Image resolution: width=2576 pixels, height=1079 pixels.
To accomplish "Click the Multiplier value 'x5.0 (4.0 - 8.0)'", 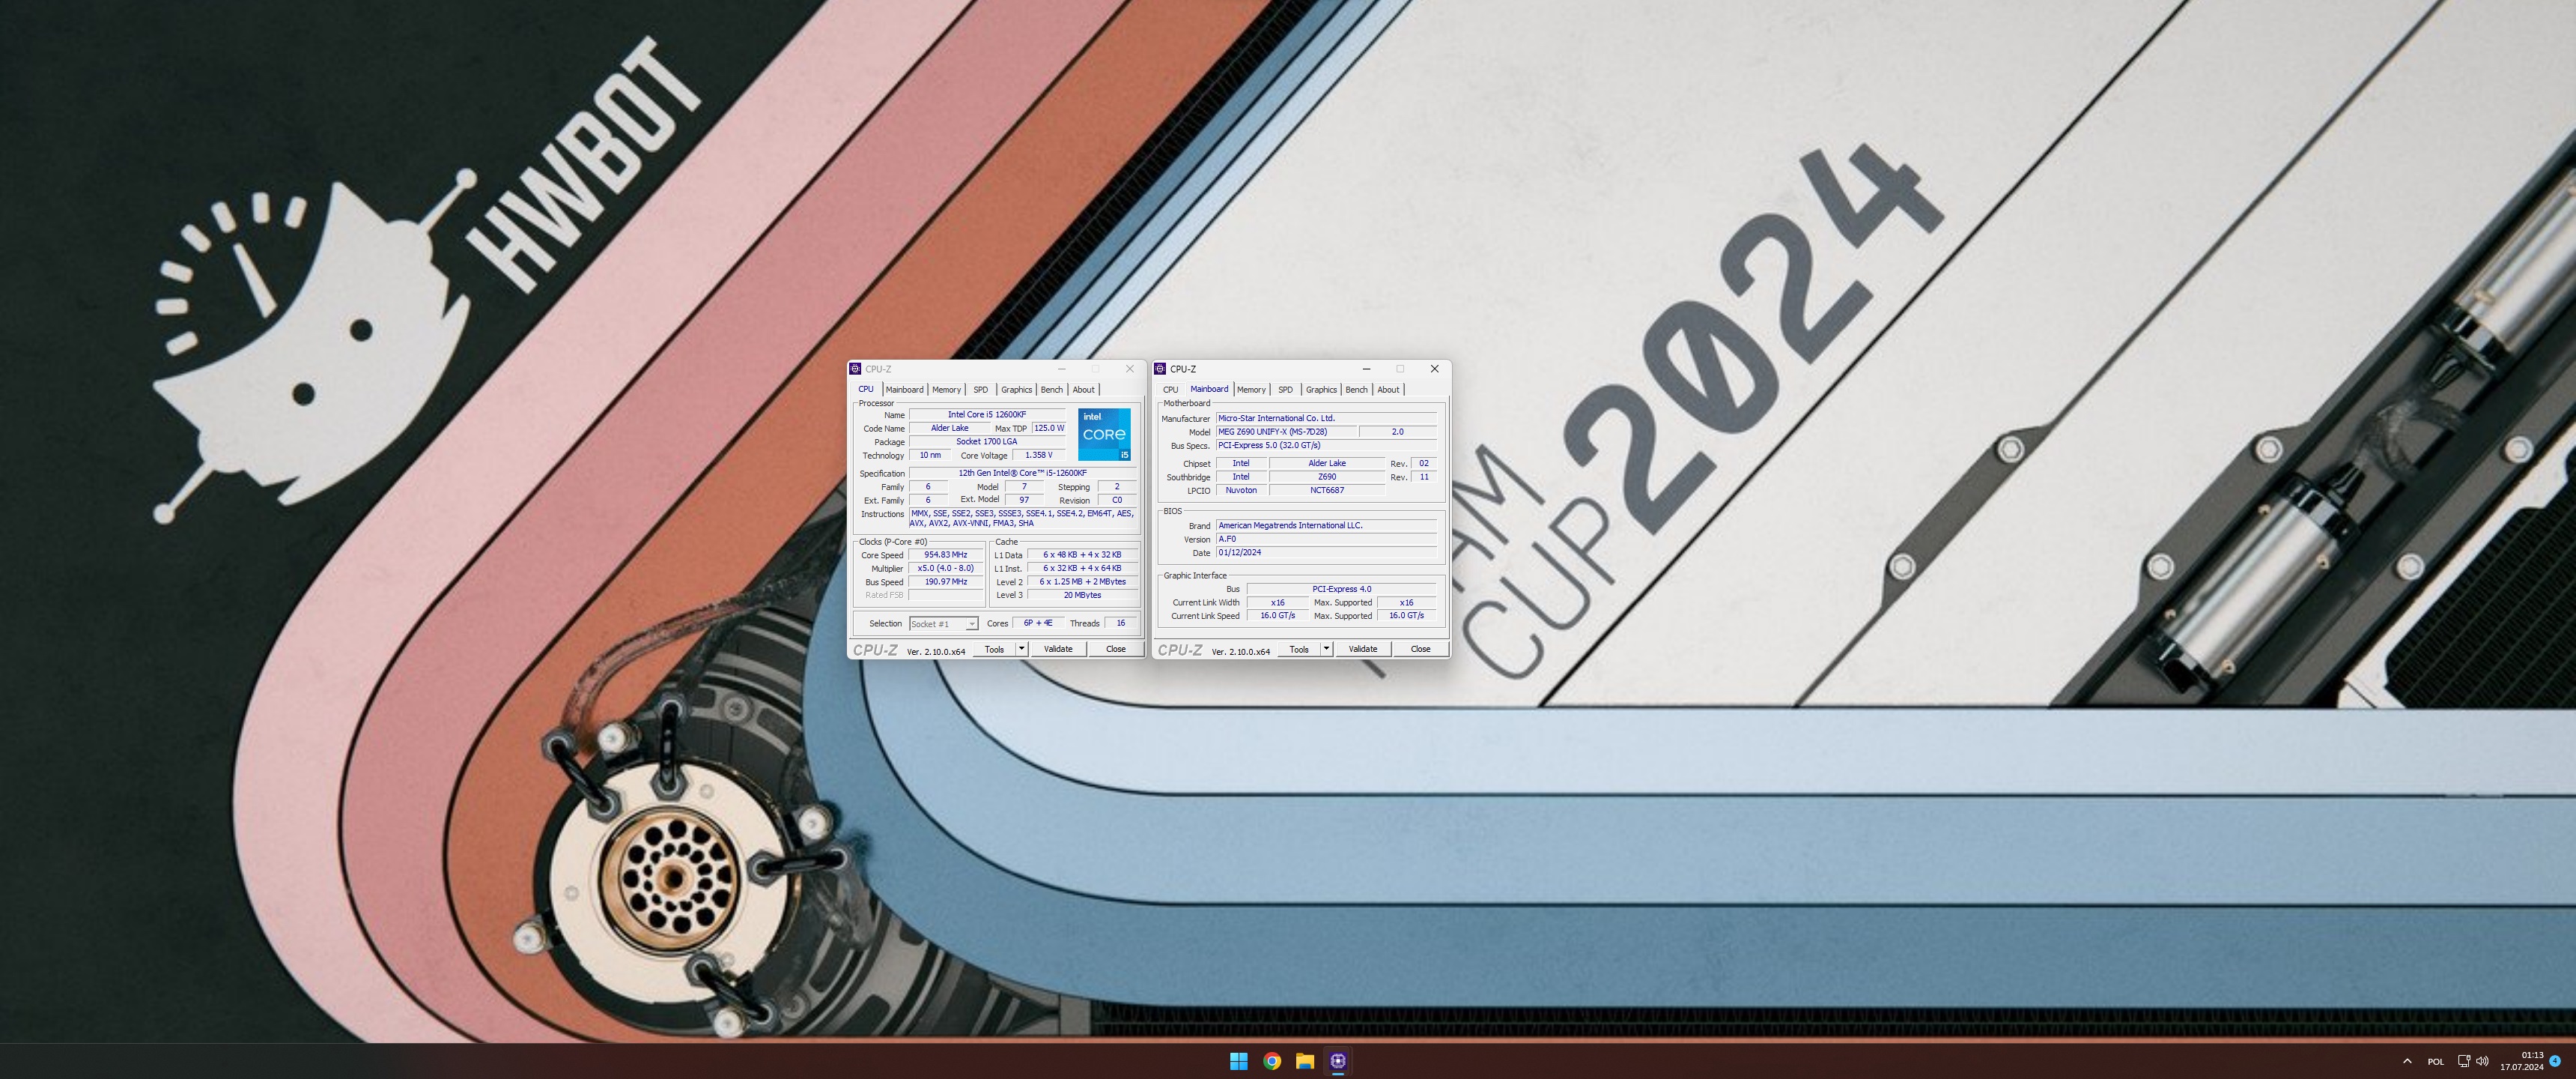I will click(x=946, y=569).
